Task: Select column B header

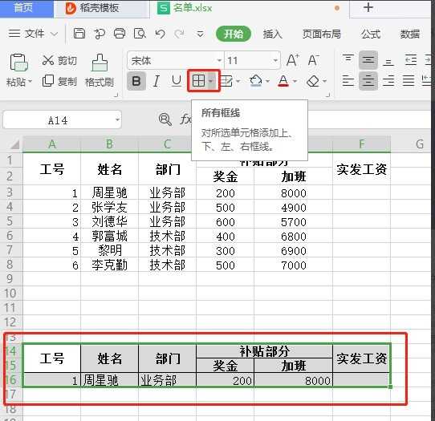Action: coord(110,144)
